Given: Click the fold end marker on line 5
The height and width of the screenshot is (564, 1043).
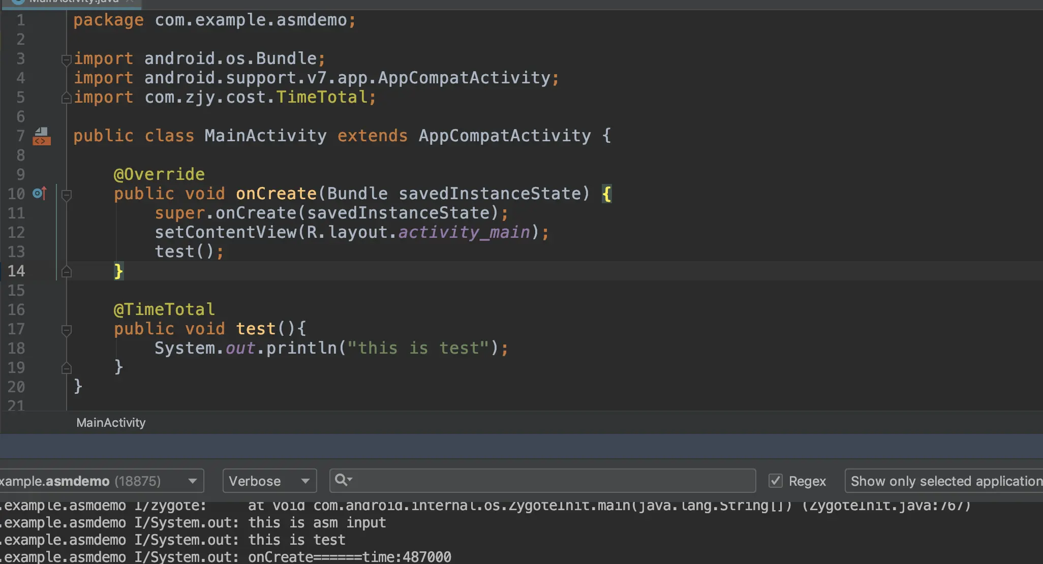Looking at the screenshot, I should pos(66,98).
